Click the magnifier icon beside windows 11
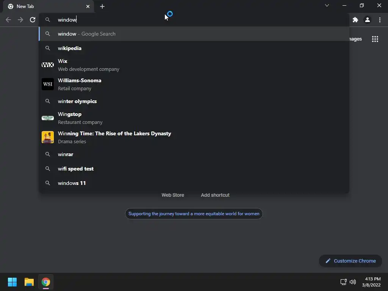This screenshot has width=388, height=291. tap(47, 183)
